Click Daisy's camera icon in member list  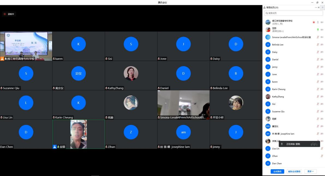[x=322, y=52]
